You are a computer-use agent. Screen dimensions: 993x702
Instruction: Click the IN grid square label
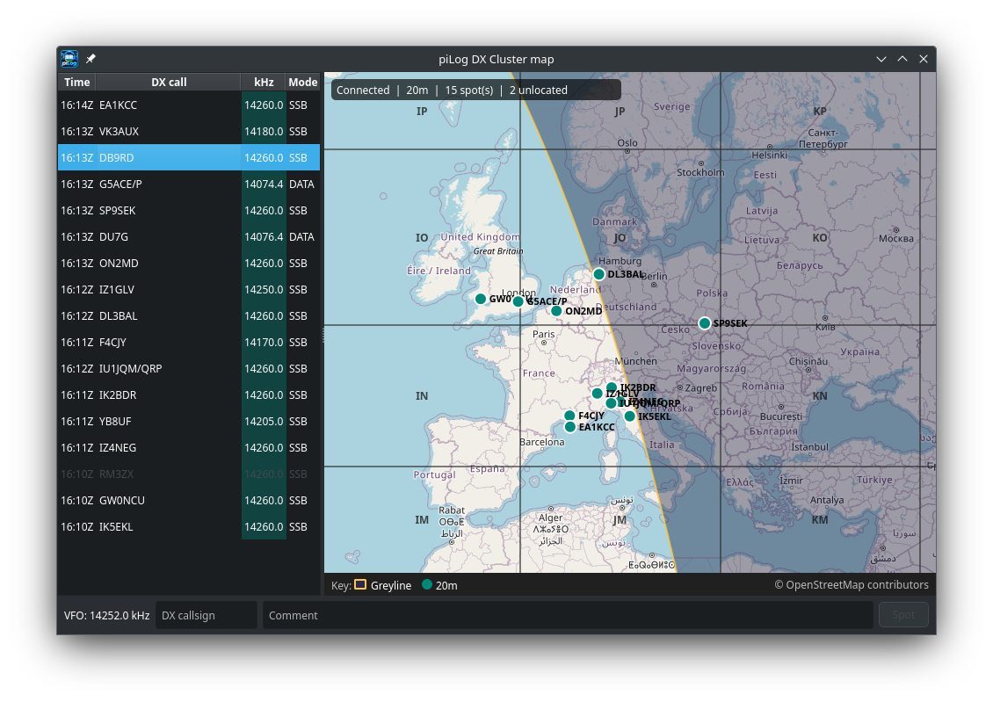pos(422,396)
